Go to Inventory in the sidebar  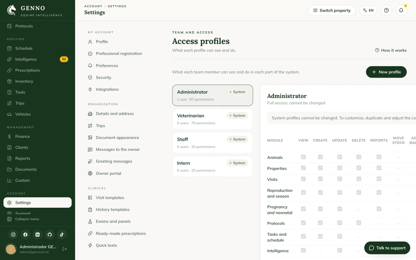coord(37,81)
